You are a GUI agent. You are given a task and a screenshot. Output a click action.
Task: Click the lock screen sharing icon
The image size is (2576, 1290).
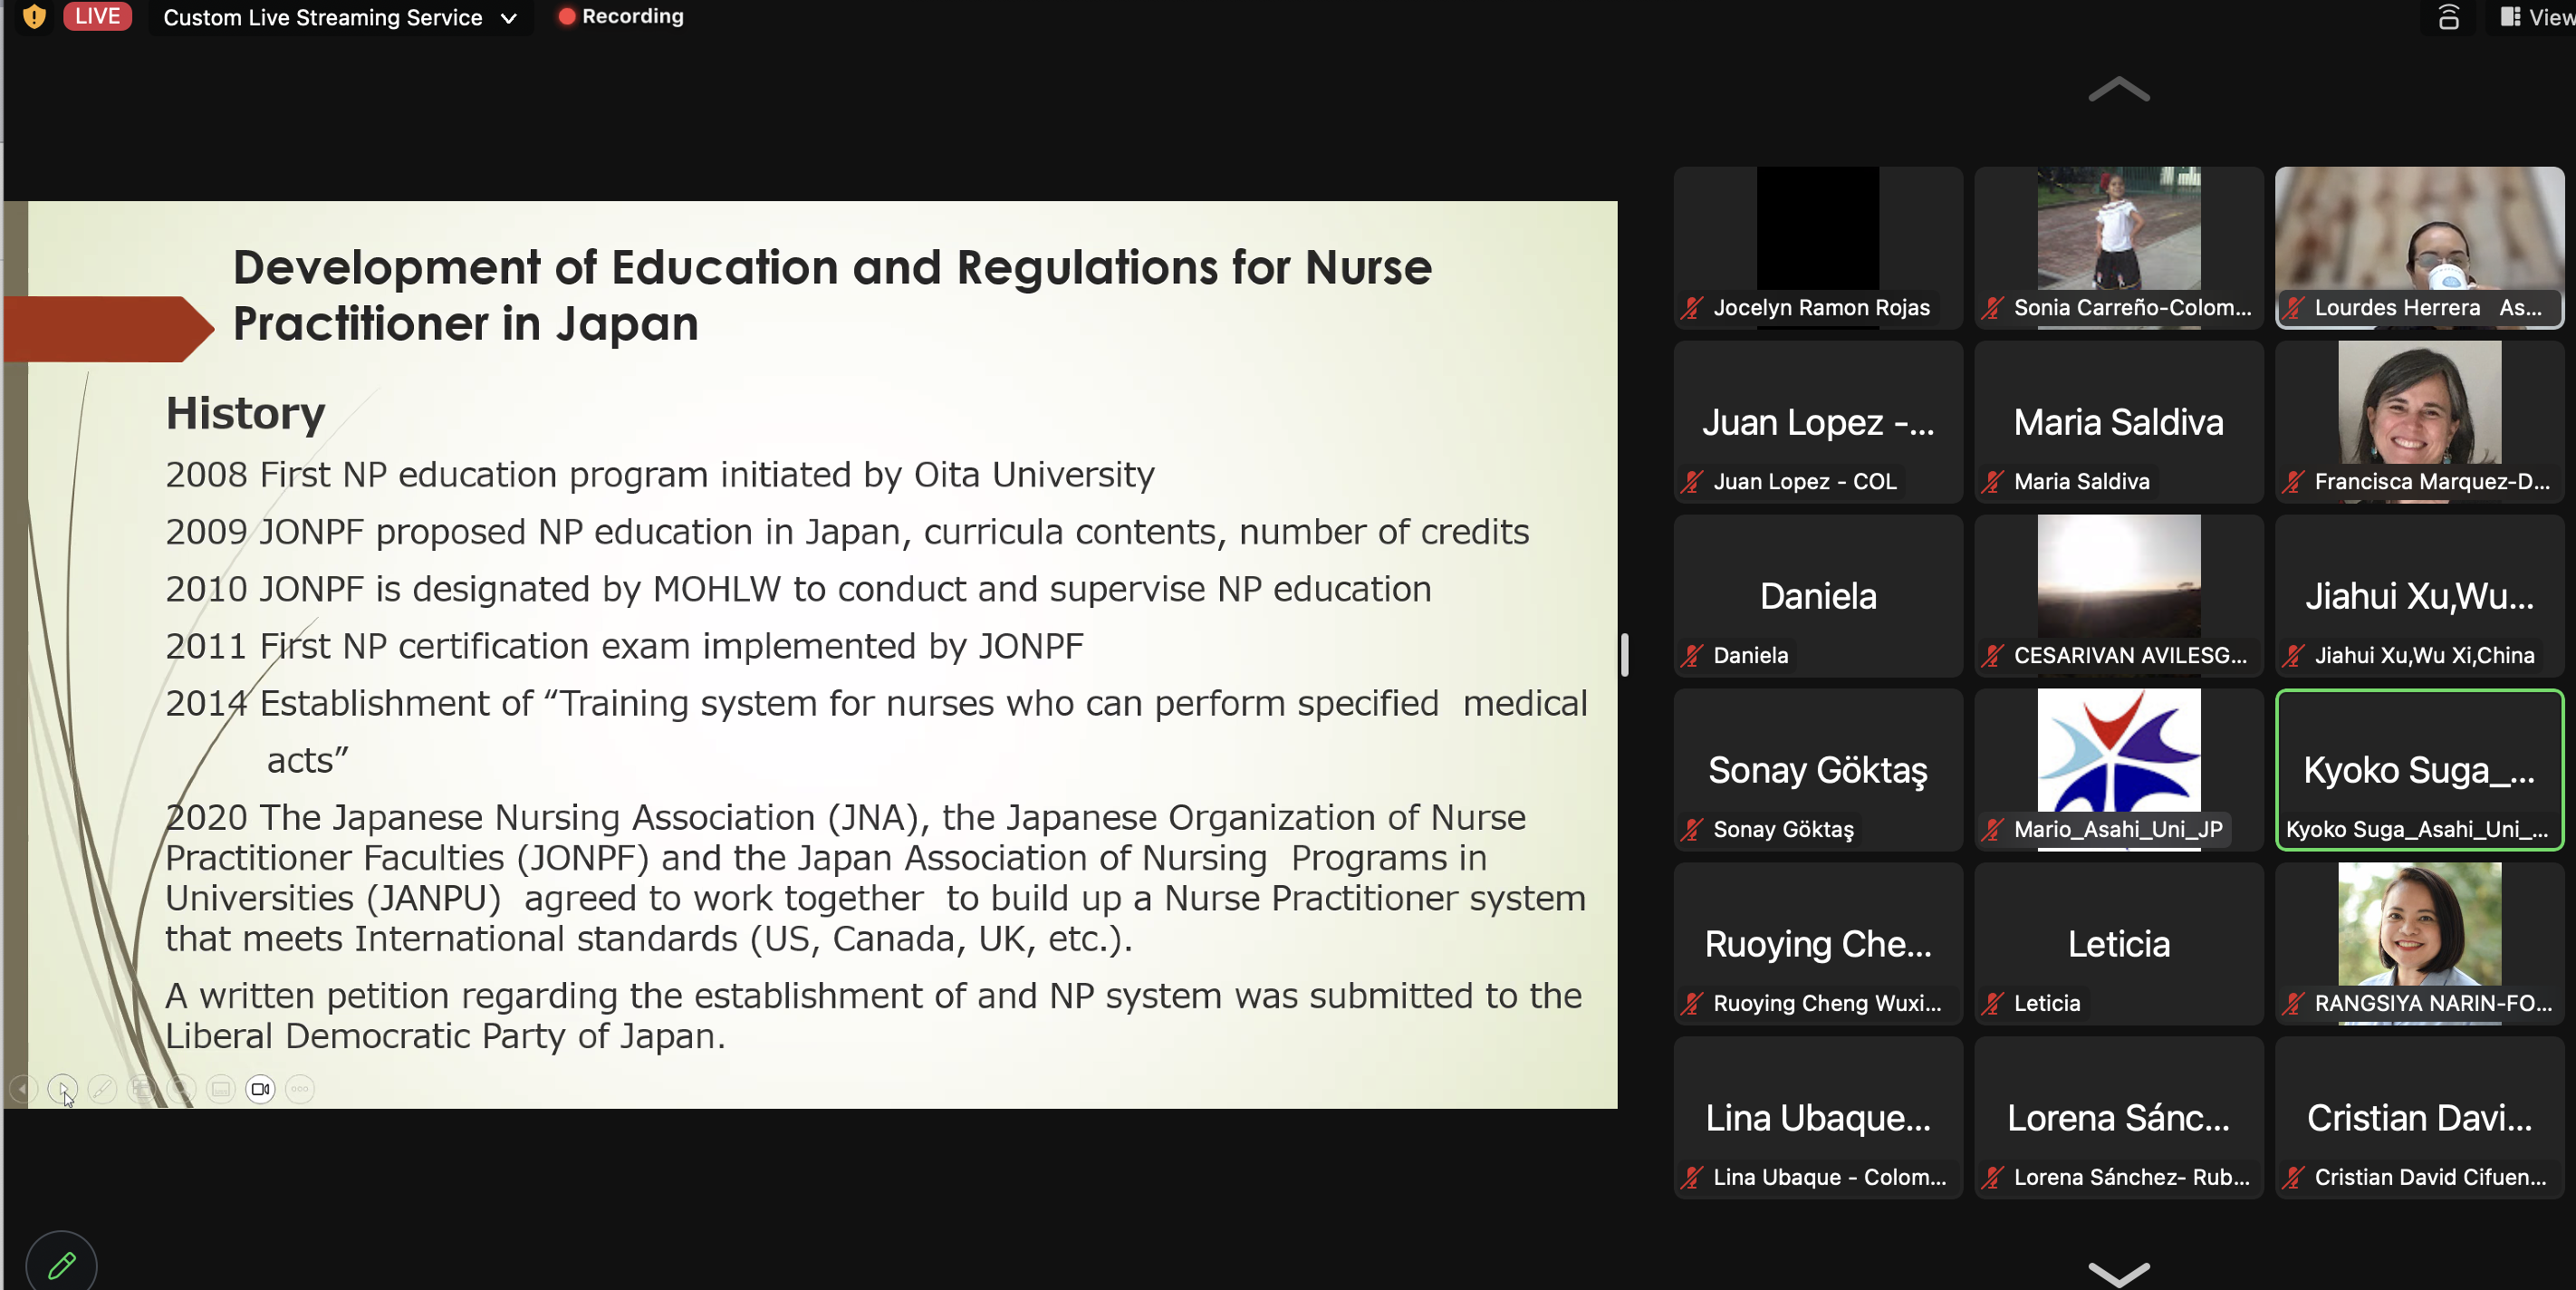coord(2448,17)
